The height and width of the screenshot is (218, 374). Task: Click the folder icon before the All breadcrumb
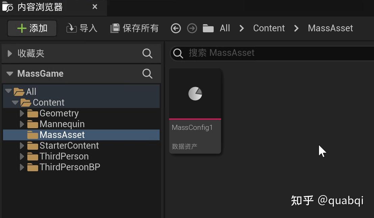click(209, 28)
